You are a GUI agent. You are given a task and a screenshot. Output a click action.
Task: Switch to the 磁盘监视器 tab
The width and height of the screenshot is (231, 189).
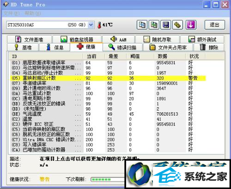pyautogui.click(x=77, y=39)
